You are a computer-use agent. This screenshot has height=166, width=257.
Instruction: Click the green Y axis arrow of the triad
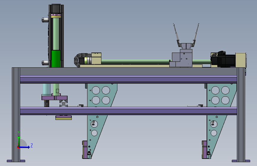click(19, 141)
